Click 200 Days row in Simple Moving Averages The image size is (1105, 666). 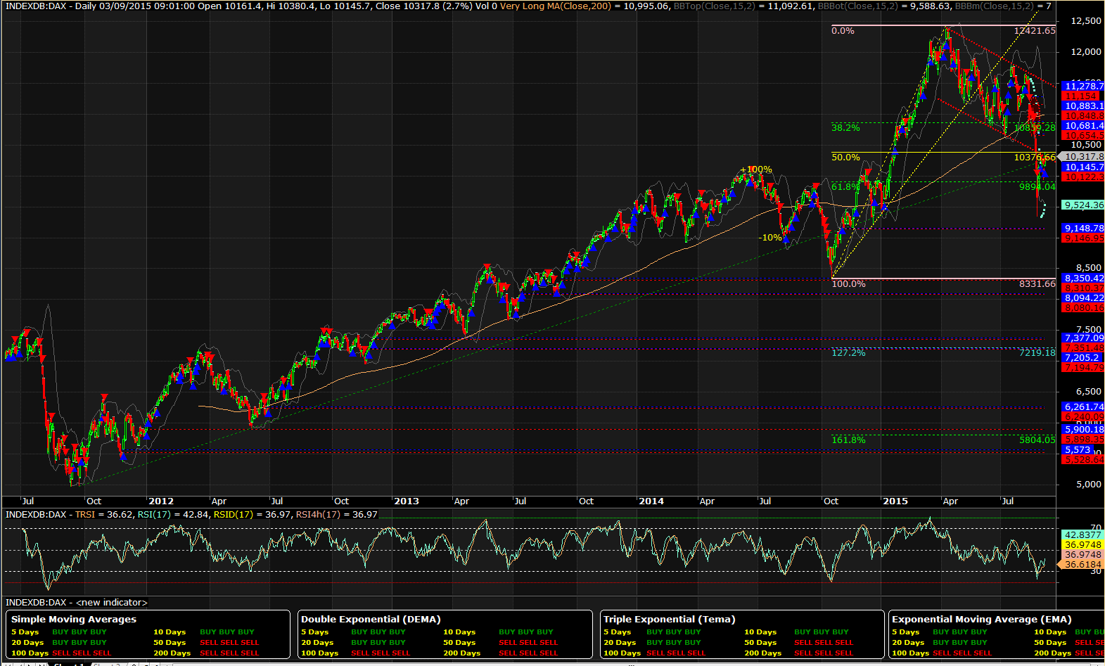206,653
